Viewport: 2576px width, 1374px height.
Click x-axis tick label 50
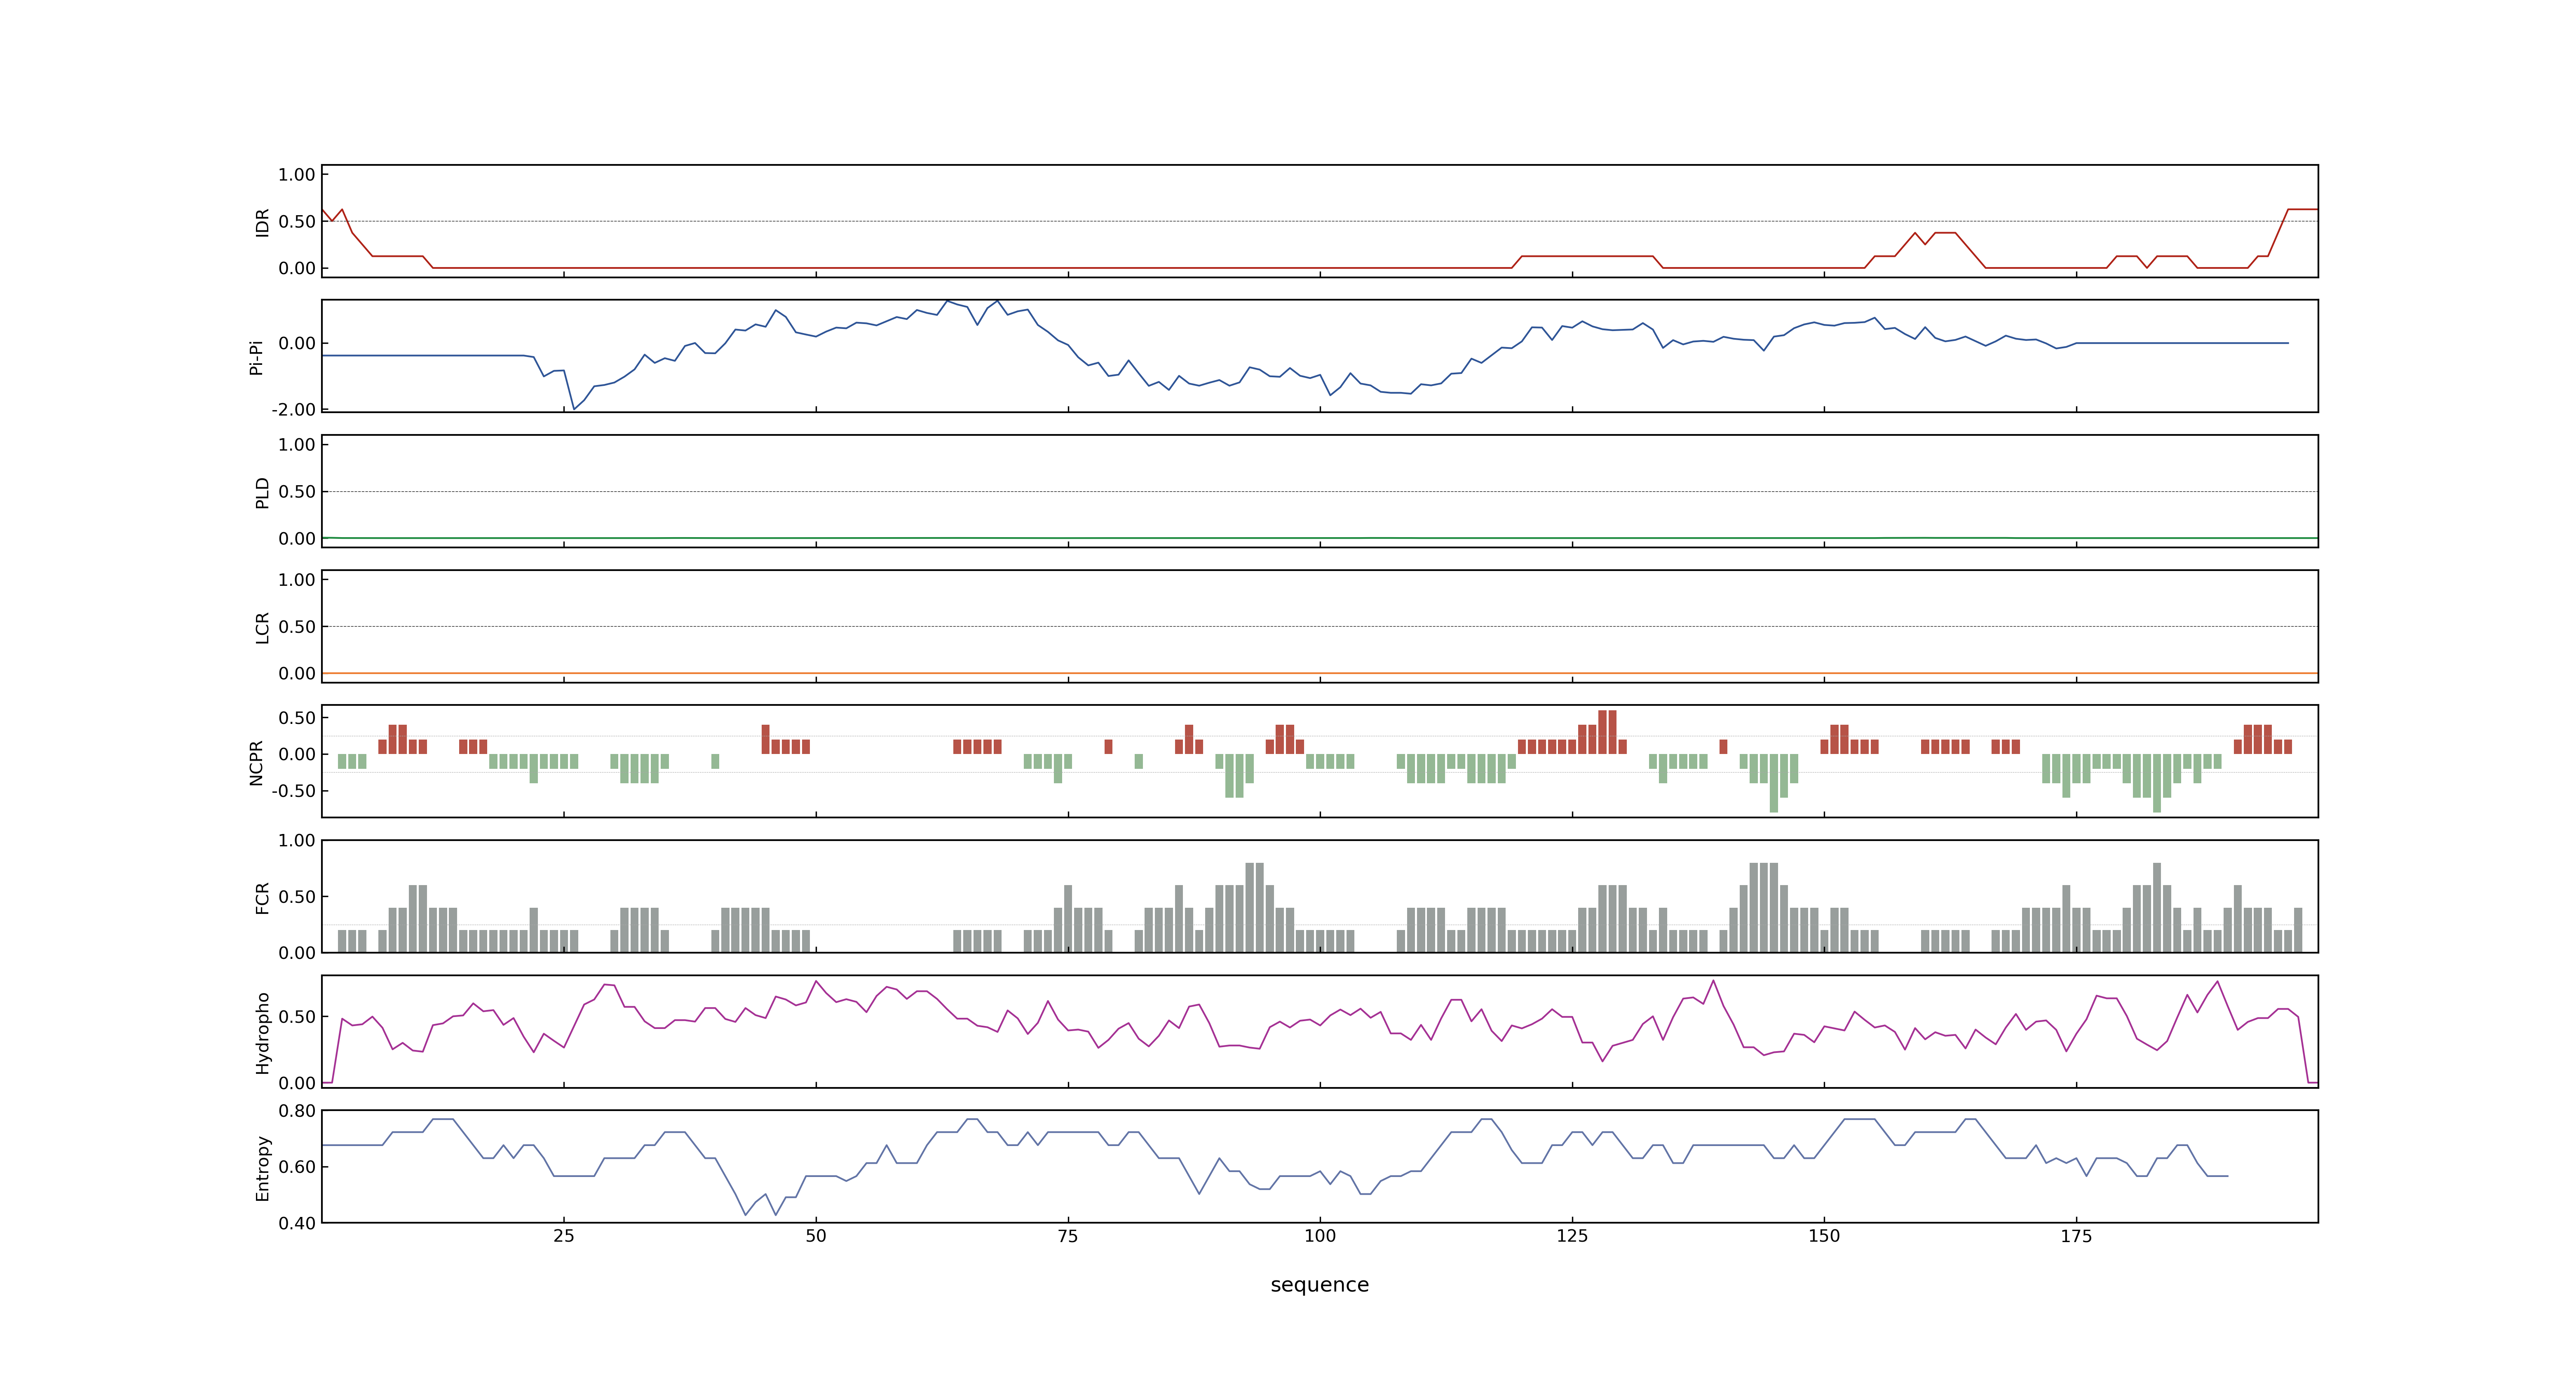pos(816,1236)
